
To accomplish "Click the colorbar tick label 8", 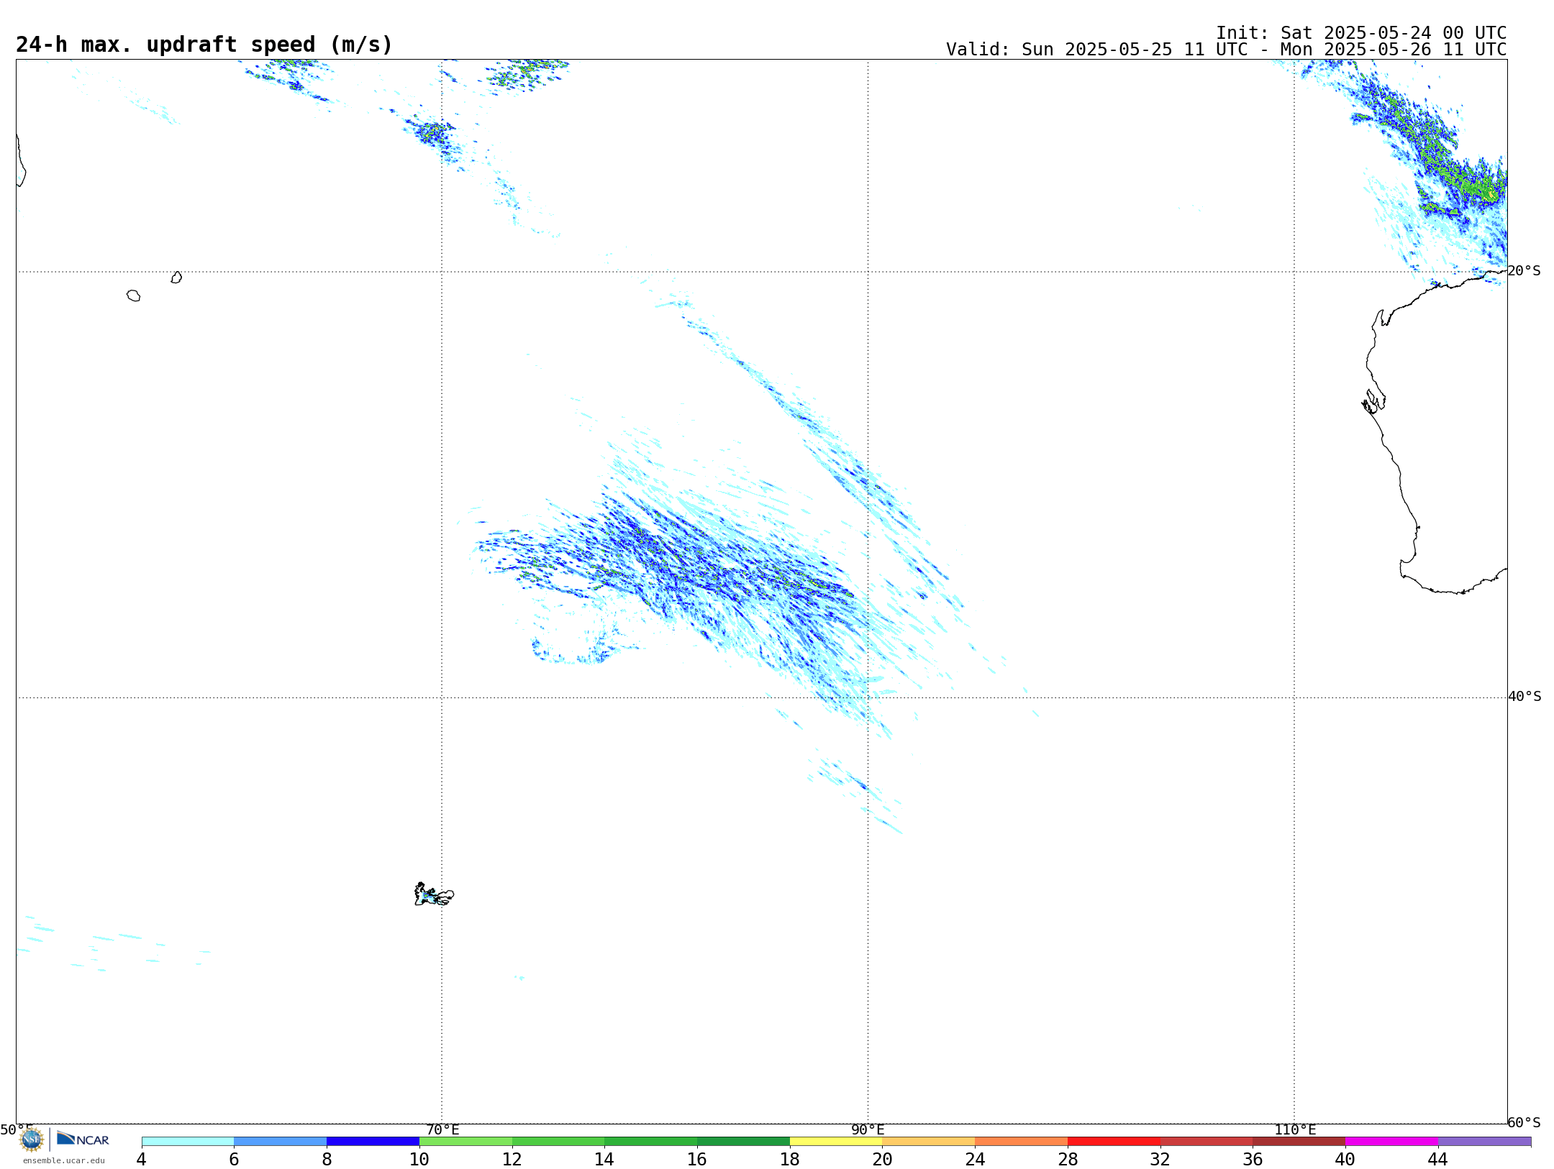I will [x=327, y=1159].
